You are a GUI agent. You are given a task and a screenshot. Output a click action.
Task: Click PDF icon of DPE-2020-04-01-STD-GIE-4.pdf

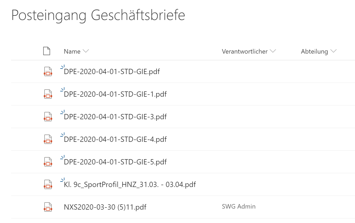point(48,139)
